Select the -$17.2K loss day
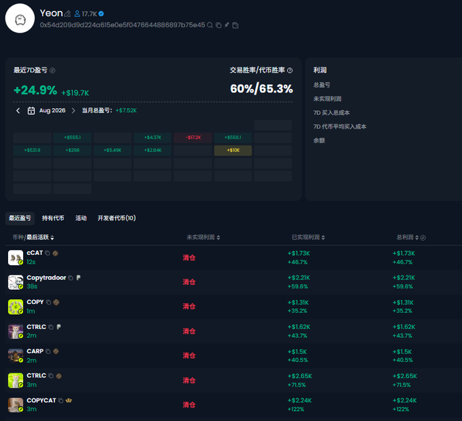Image resolution: width=462 pixels, height=421 pixels. (193, 137)
